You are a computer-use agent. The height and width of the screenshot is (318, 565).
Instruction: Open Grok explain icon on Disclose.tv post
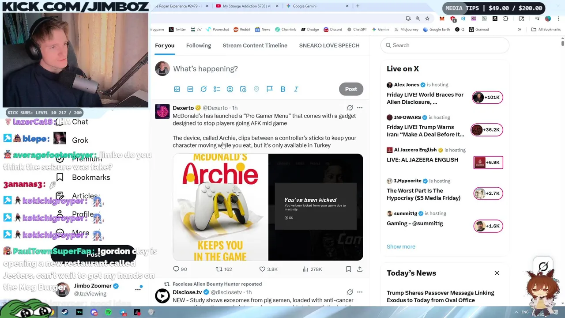coord(350,292)
